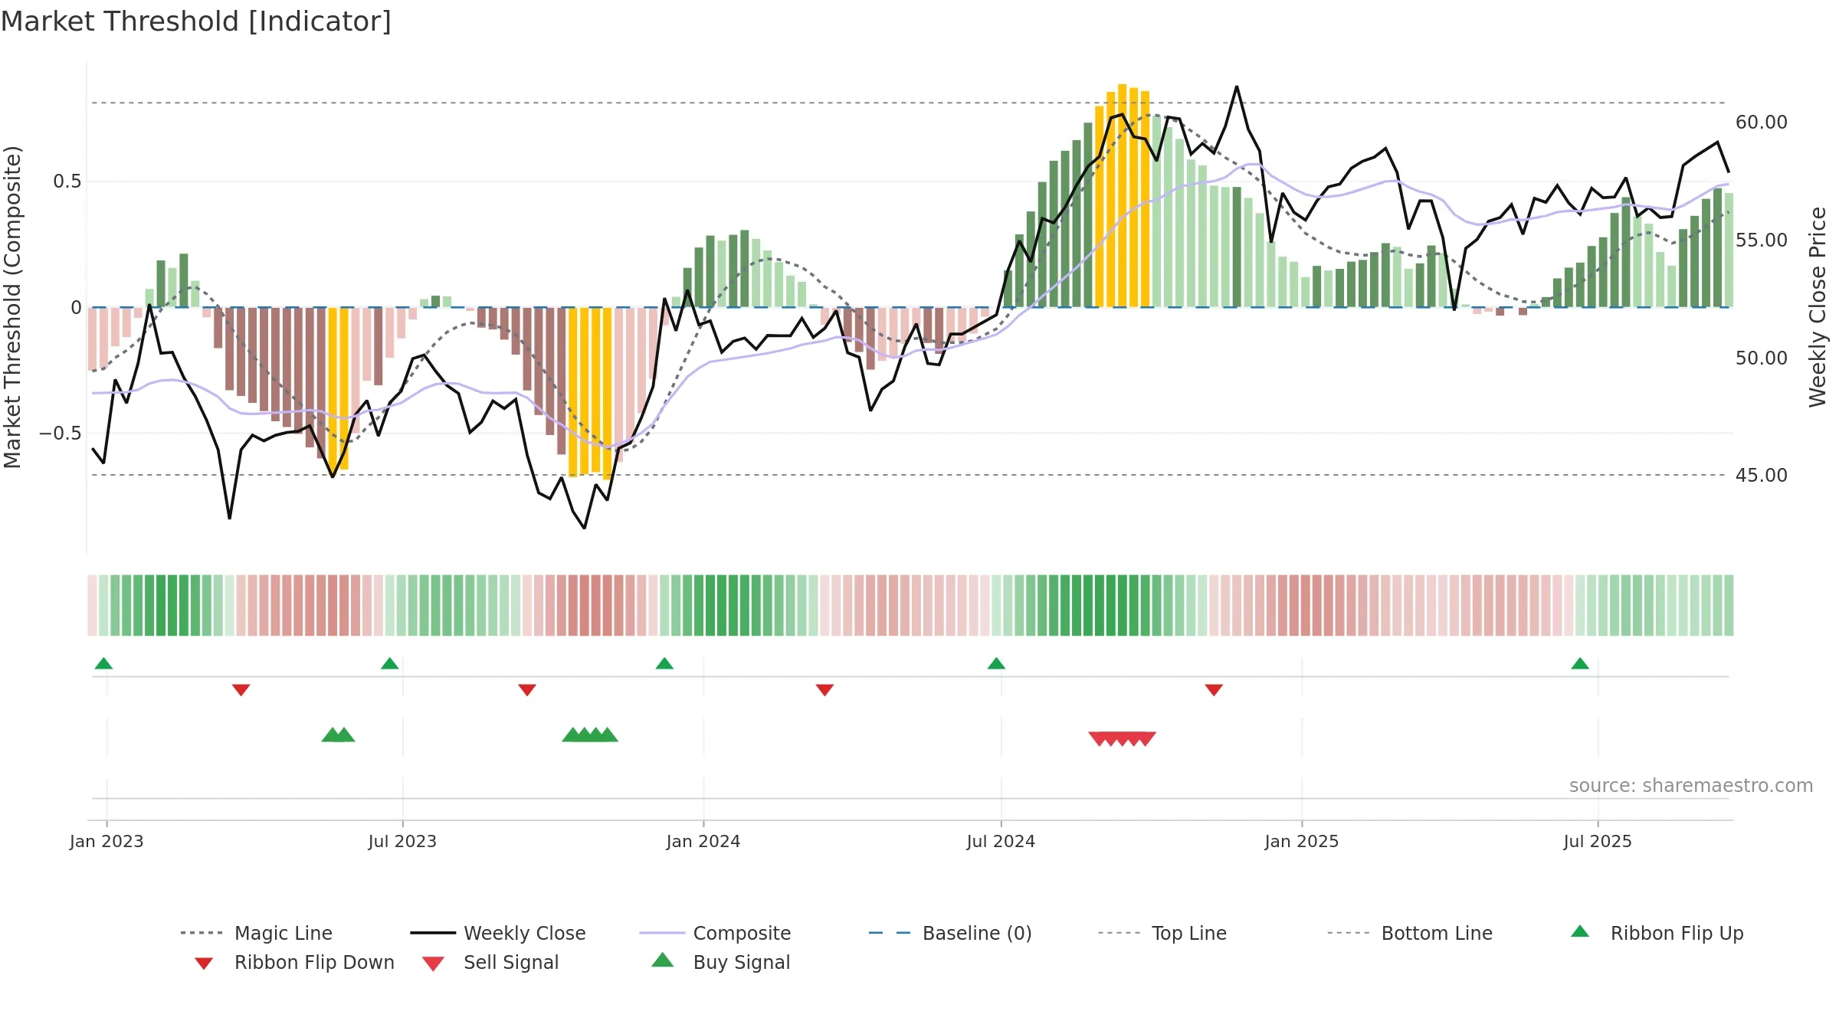Image resolution: width=1839 pixels, height=1034 pixels.
Task: Click the ribbon flip down marker in late 2024
Action: [x=1214, y=690]
